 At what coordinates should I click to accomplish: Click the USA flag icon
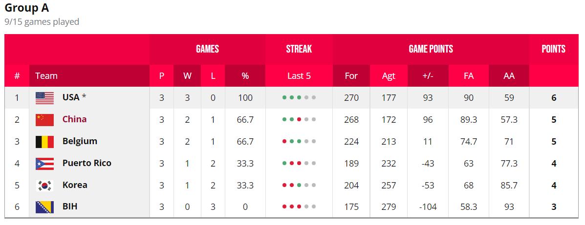coord(44,98)
